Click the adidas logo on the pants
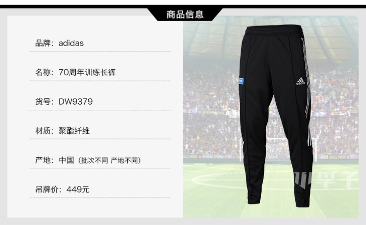 [300, 81]
